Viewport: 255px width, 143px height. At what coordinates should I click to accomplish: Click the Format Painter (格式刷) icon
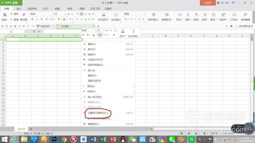pyautogui.click(x=24, y=14)
